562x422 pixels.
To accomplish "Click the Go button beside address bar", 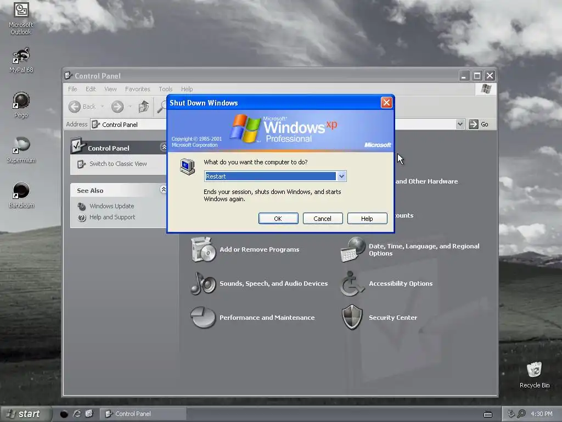I will (479, 124).
